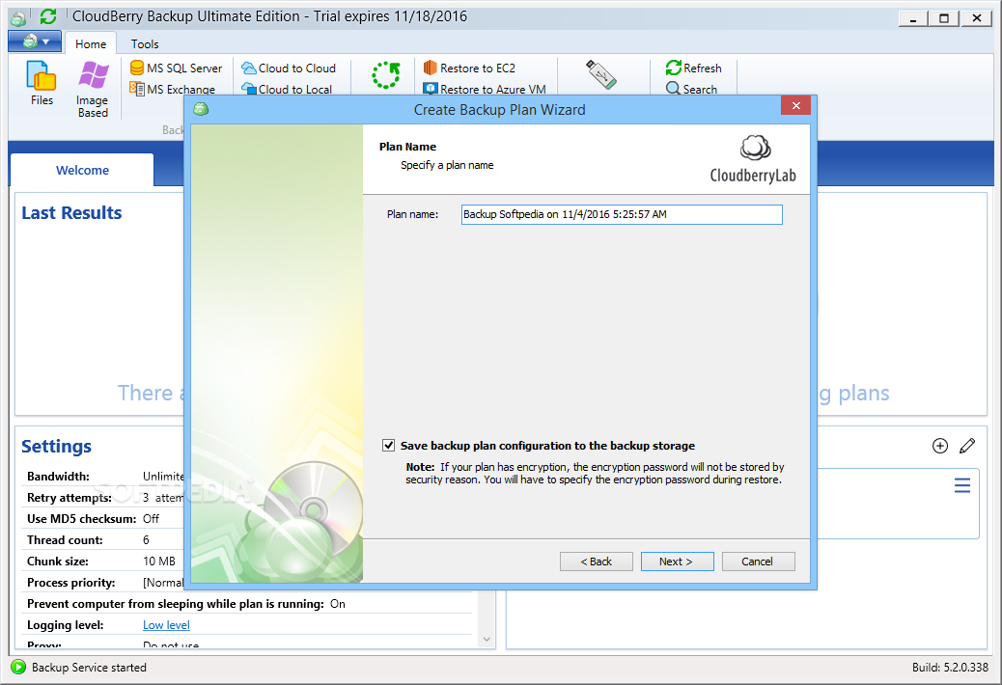This screenshot has height=685, width=1002.
Task: Click the app logo icon in title bar
Action: (18, 18)
